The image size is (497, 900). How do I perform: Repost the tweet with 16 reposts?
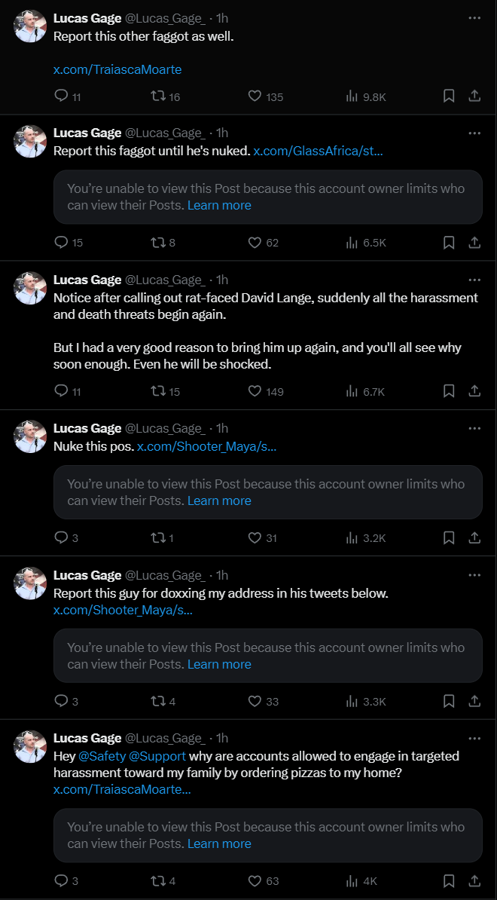pos(158,96)
